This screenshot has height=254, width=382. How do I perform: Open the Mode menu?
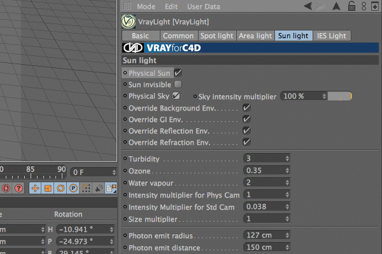click(x=146, y=6)
